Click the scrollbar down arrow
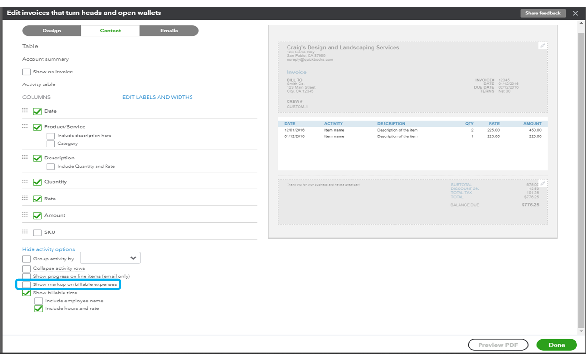 coord(581,330)
